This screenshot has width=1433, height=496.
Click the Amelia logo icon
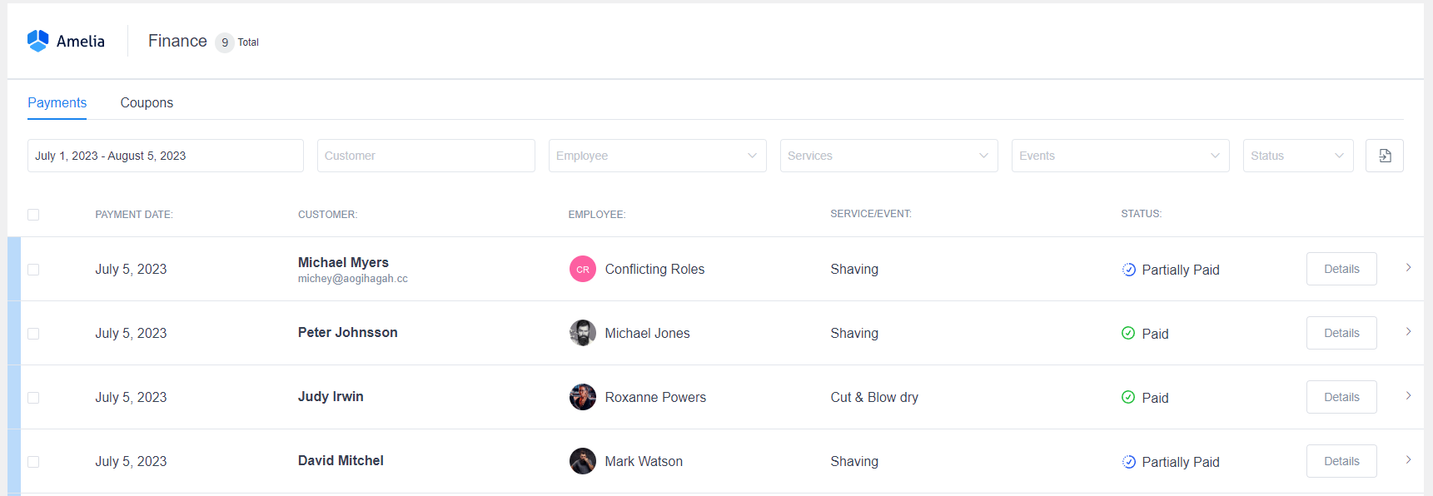[x=38, y=41]
